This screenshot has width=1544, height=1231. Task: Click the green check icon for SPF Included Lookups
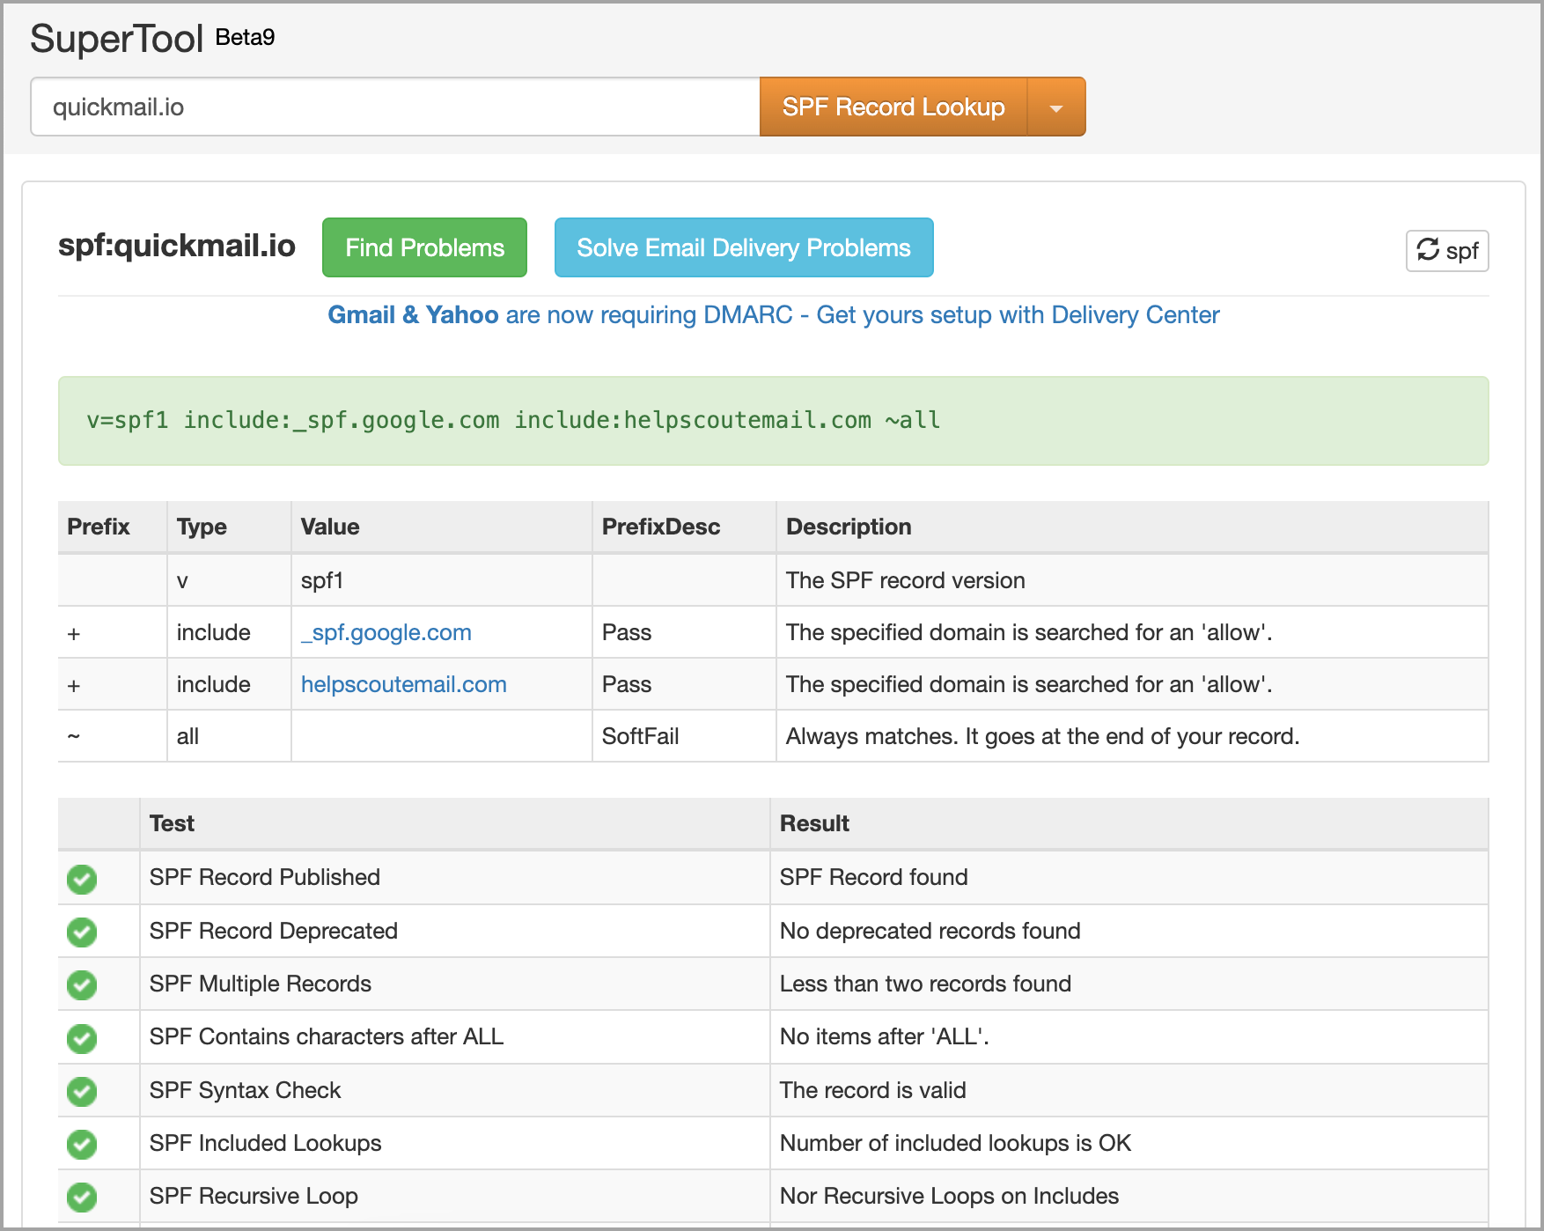82,1144
